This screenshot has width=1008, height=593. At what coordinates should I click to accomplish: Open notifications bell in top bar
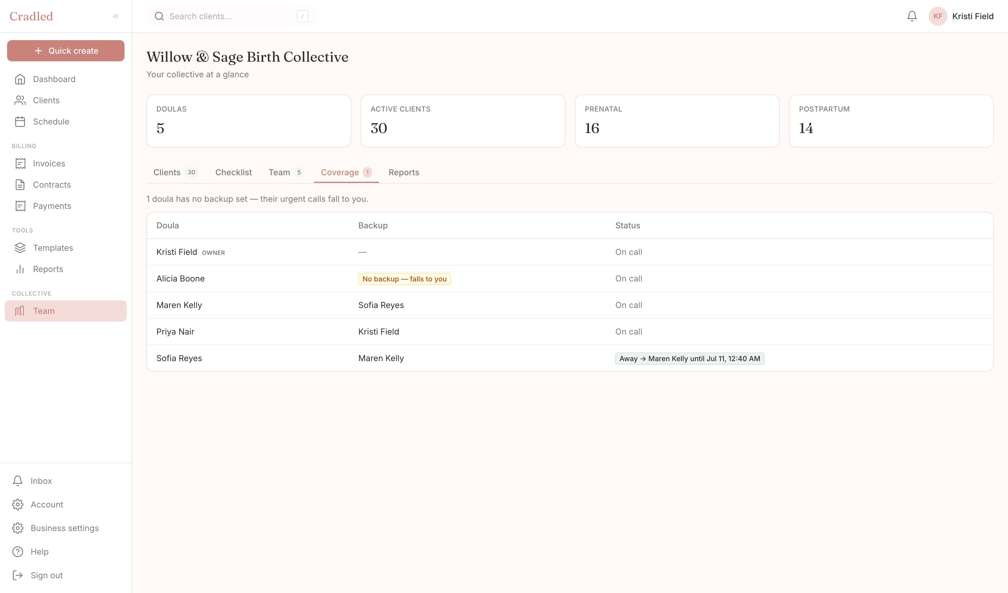(x=912, y=17)
